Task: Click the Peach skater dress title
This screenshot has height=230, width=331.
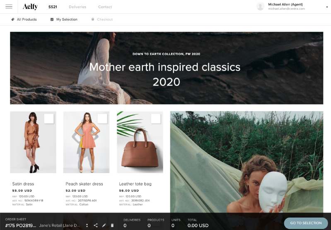Action: 84,184
